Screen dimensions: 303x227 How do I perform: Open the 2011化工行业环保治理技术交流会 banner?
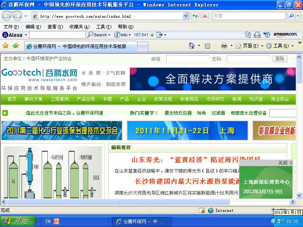[62, 131]
